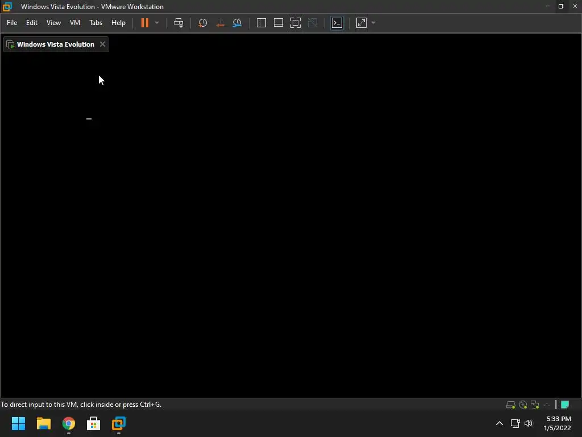Screen dimensions: 582x437
Task: Open the Tabs menu
Action: click(x=95, y=23)
